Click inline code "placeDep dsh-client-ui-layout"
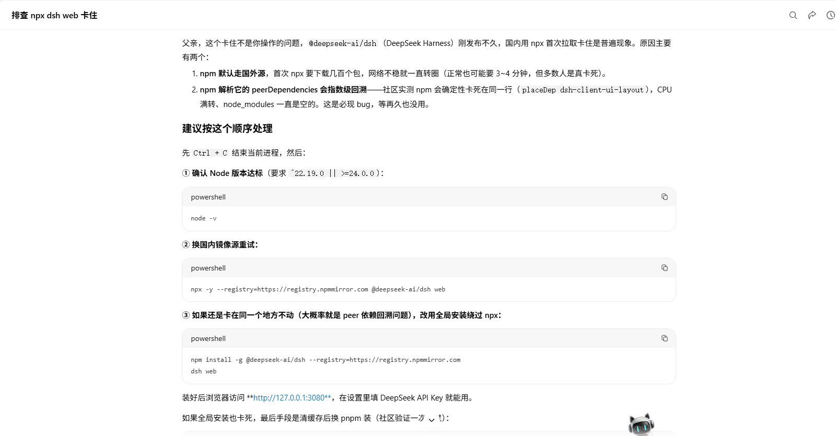836x436 pixels. (583, 90)
